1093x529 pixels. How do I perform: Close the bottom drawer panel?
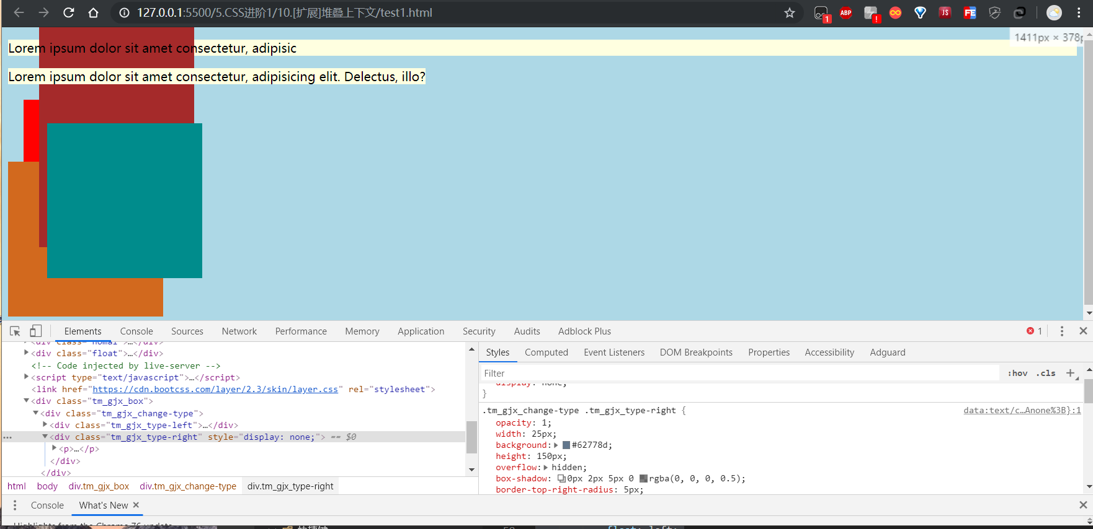[x=1083, y=505]
